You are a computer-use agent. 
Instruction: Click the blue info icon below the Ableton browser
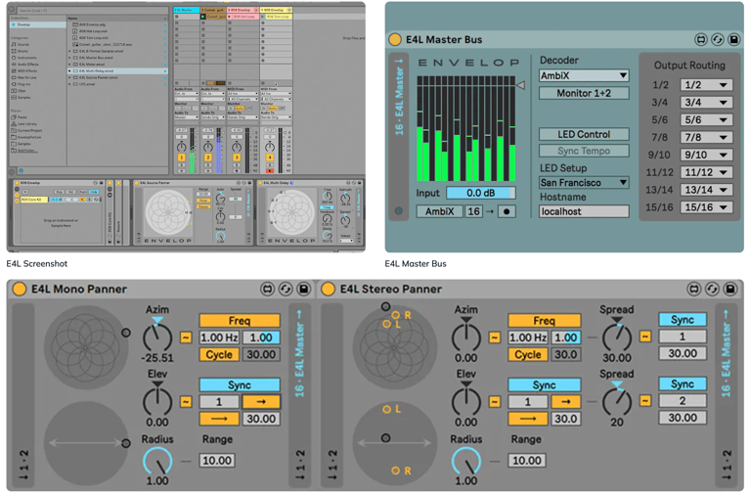coord(21,170)
